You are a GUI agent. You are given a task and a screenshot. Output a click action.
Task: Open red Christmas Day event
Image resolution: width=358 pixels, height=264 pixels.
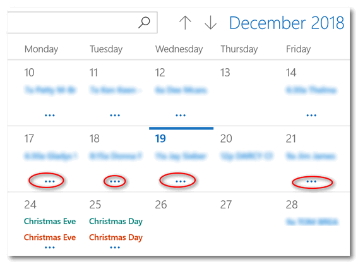click(x=116, y=237)
